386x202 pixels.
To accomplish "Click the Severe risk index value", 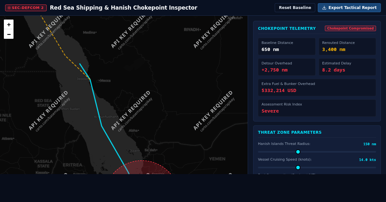I will point(270,111).
